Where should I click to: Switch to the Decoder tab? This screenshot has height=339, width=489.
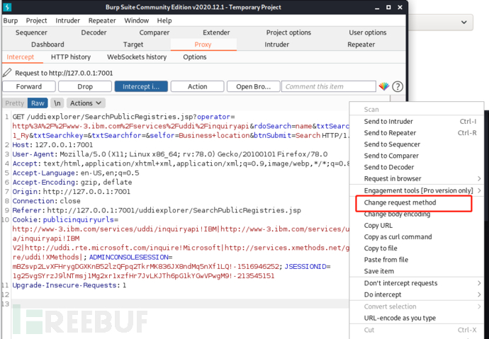94,33
